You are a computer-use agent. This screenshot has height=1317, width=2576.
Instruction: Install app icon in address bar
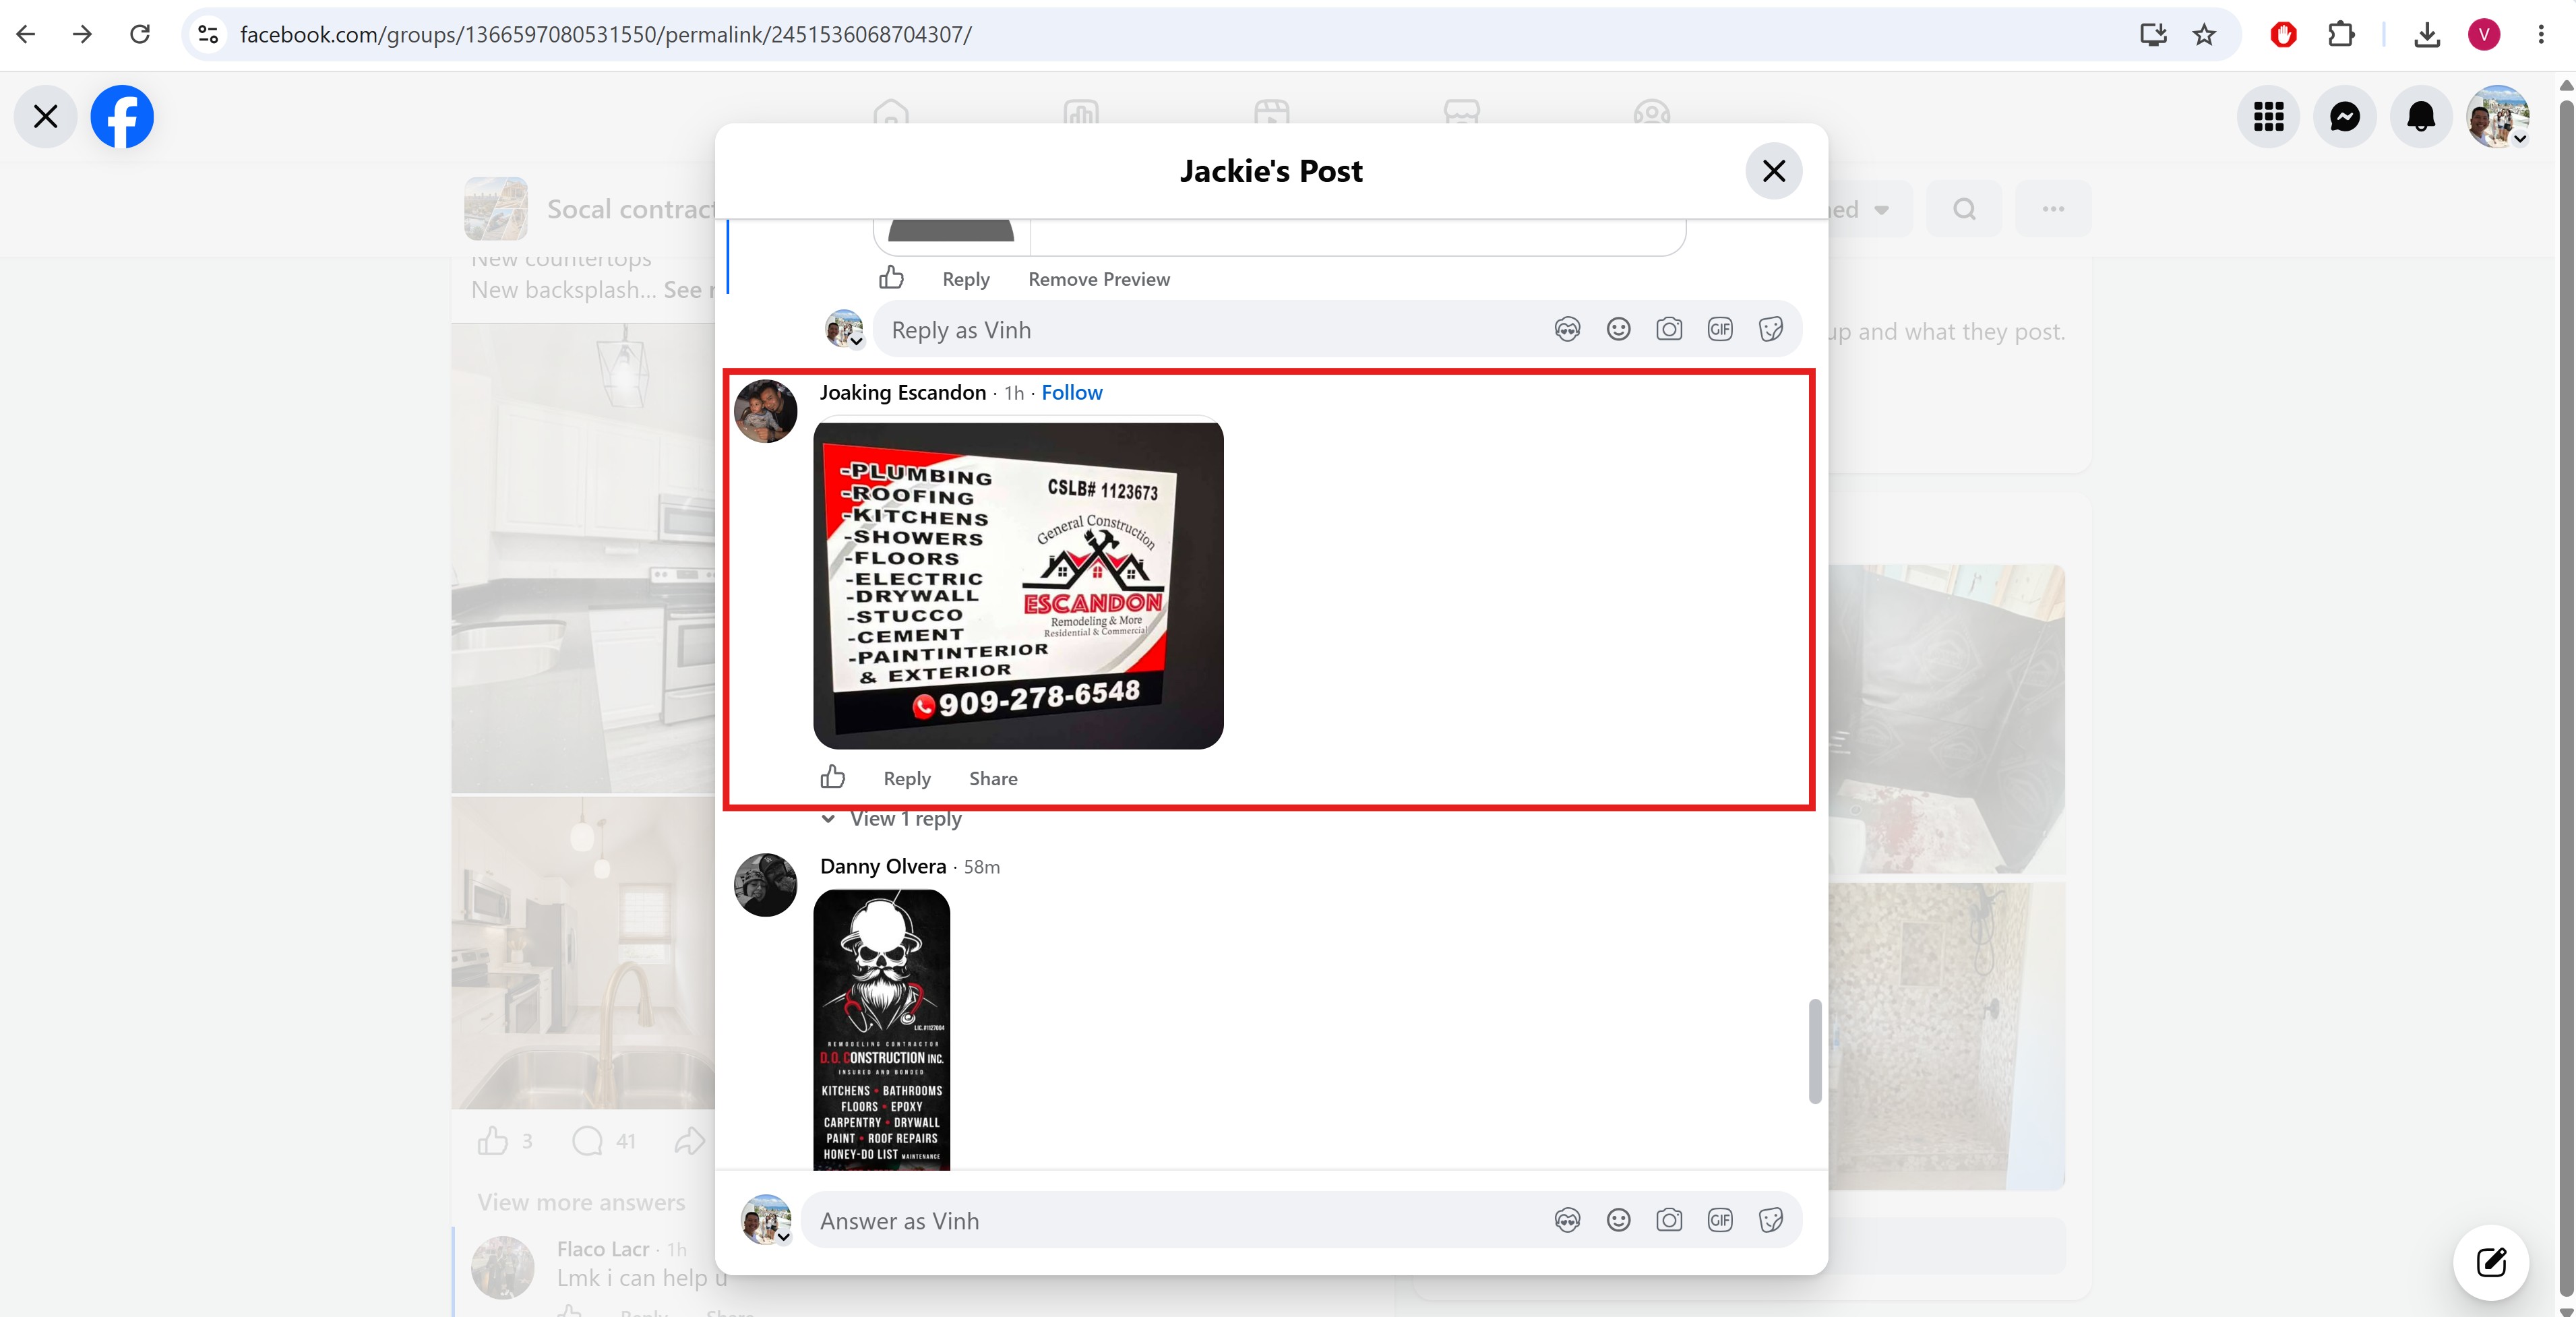[x=2153, y=35]
